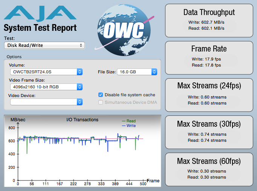Select the Data Throughput results panel
The height and width of the screenshot is (191, 257).
(209, 21)
